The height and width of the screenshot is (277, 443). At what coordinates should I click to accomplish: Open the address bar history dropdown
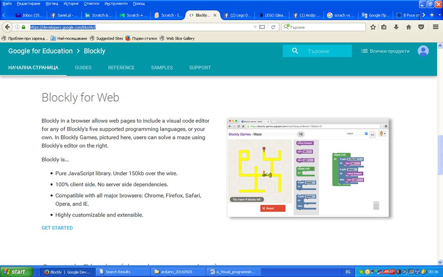click(x=254, y=27)
